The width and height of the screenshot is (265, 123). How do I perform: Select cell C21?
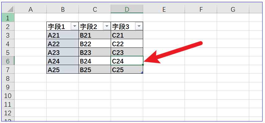pos(127,35)
